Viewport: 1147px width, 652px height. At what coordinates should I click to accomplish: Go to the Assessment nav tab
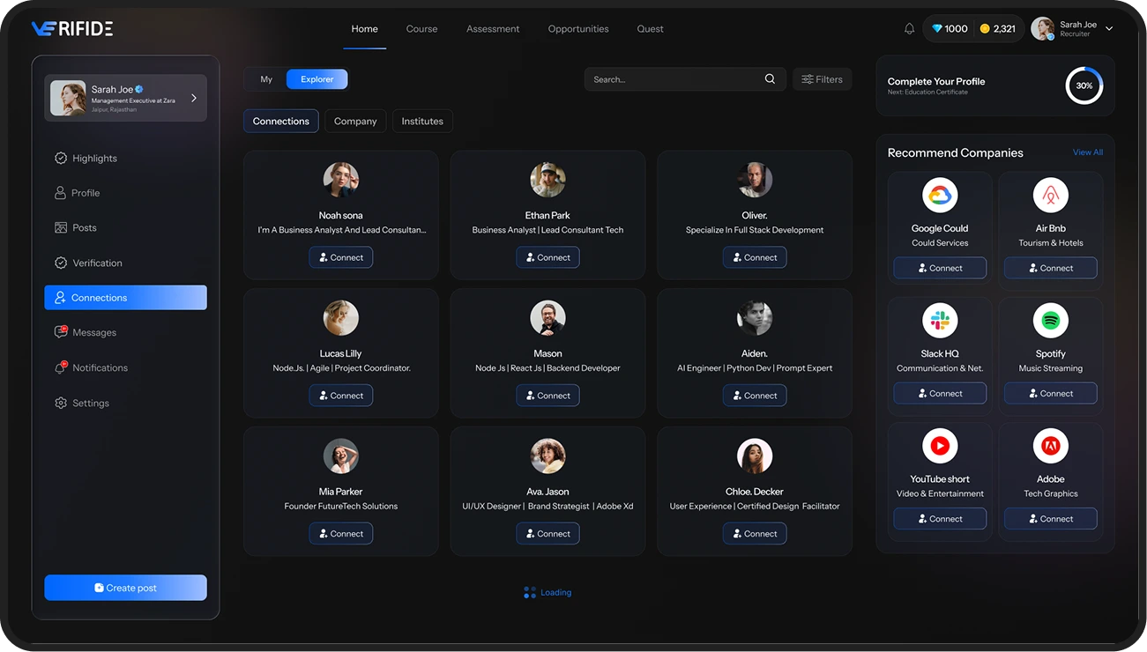(x=493, y=29)
